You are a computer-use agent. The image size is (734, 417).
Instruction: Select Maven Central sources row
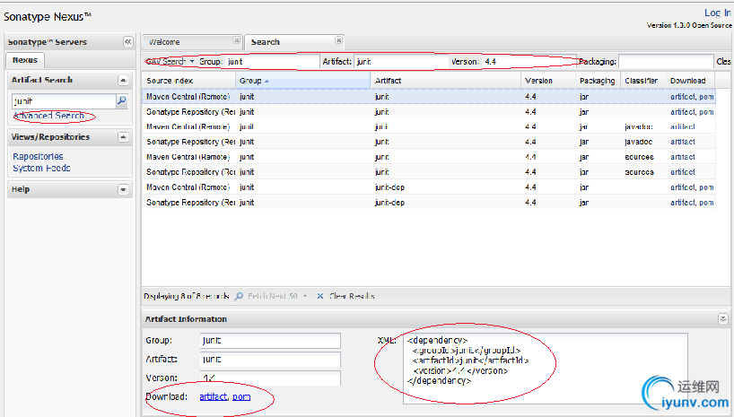point(428,157)
